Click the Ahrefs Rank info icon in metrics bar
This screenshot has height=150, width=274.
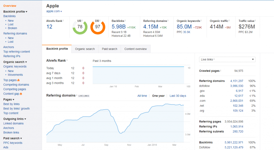pyautogui.click(x=63, y=21)
